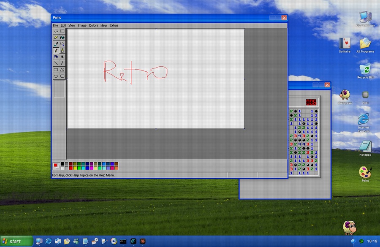This screenshot has width=380, height=247.
Task: Click the blue arrow system tray icon
Action: [x=353, y=241]
